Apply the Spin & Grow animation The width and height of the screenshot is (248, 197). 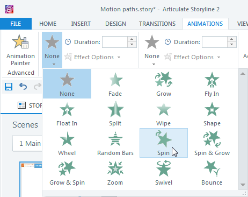tap(212, 143)
